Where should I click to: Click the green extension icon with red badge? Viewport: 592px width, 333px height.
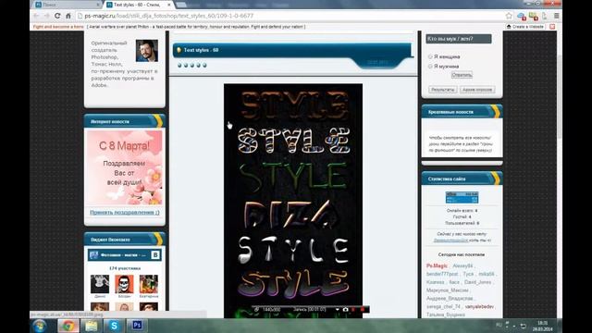pyautogui.click(x=533, y=17)
